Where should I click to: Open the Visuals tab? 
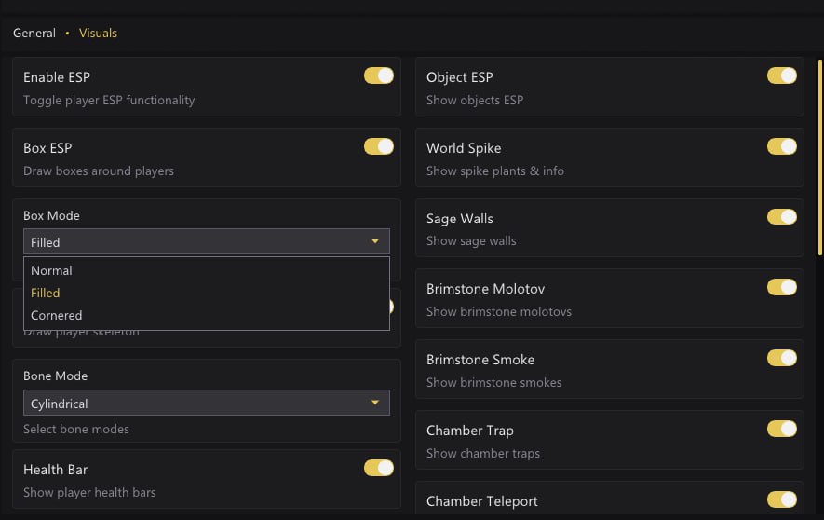tap(98, 33)
